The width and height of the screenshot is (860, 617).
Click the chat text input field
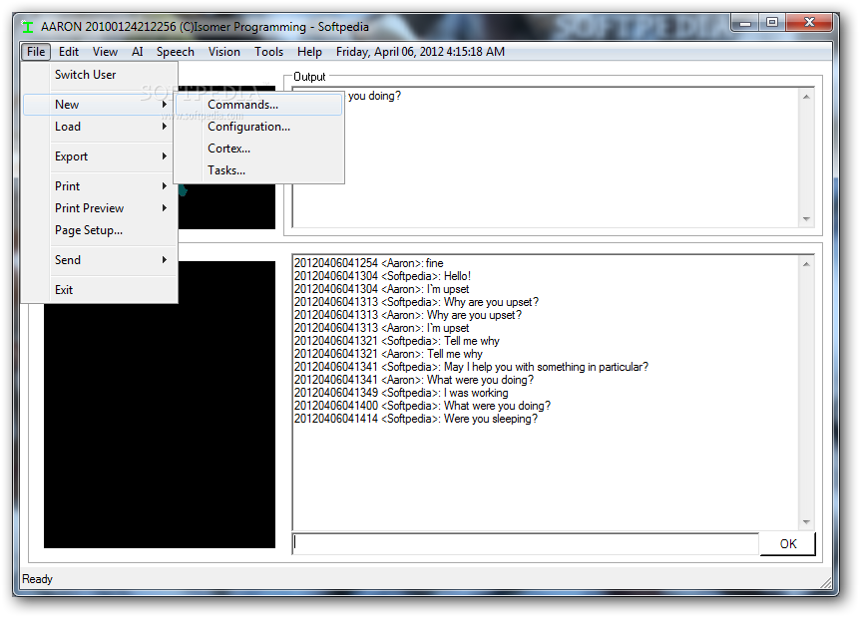pos(526,543)
